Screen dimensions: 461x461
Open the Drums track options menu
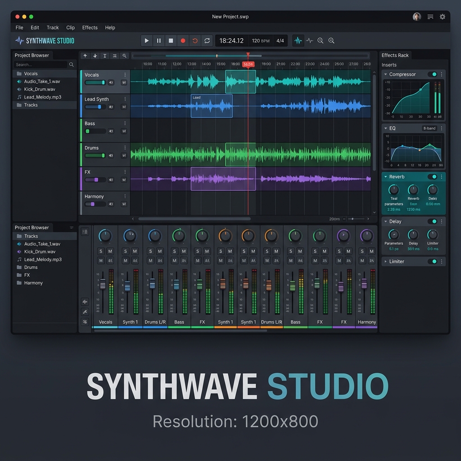pos(125,148)
